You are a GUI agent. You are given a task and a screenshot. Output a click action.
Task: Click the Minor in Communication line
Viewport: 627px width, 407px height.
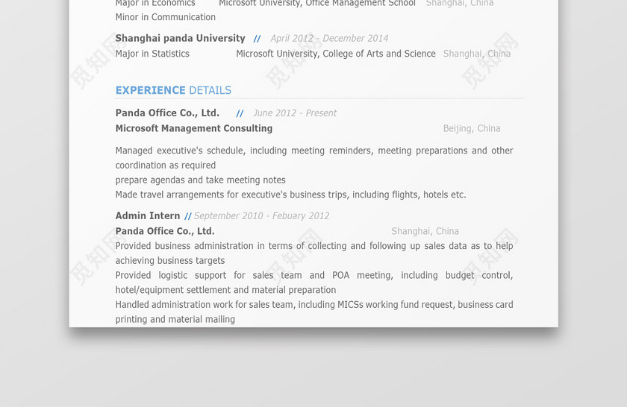click(165, 17)
